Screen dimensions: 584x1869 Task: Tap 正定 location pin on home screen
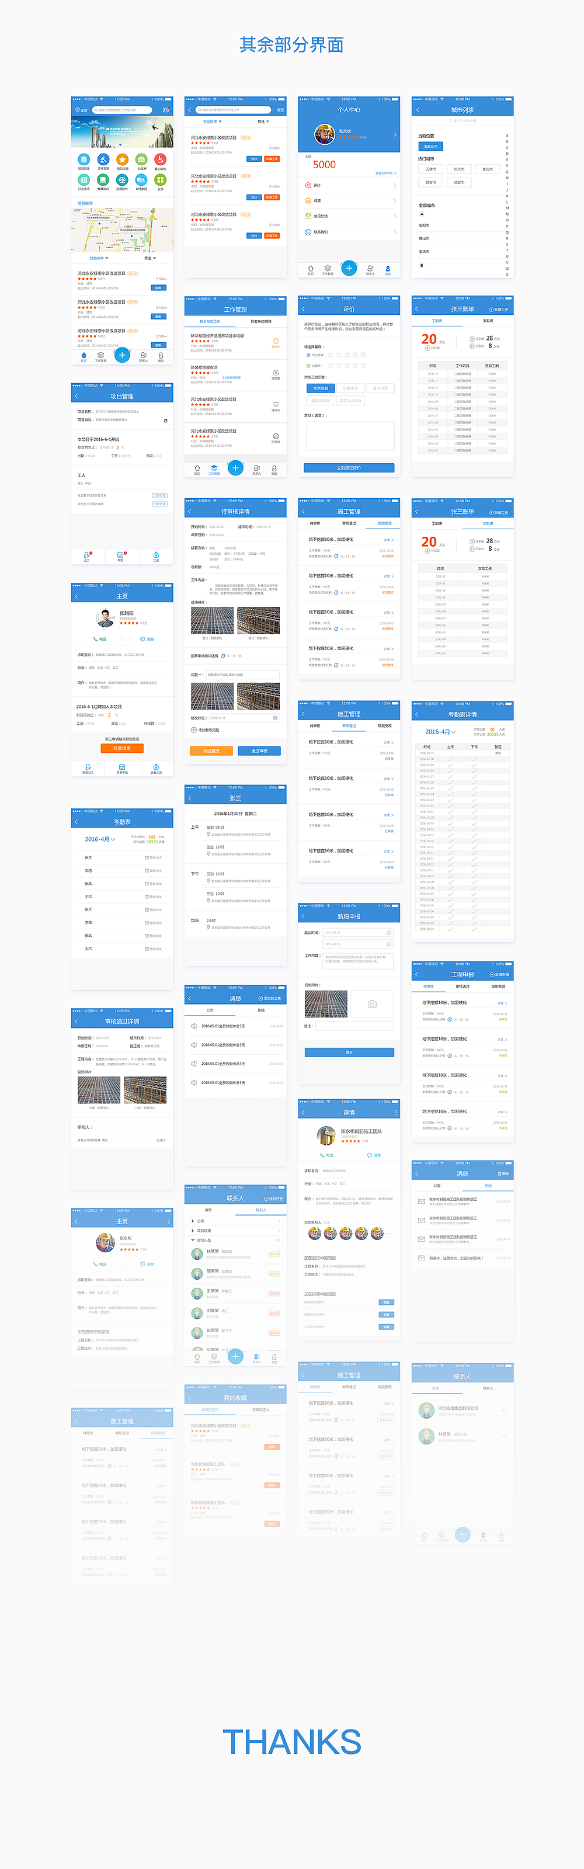[81, 110]
